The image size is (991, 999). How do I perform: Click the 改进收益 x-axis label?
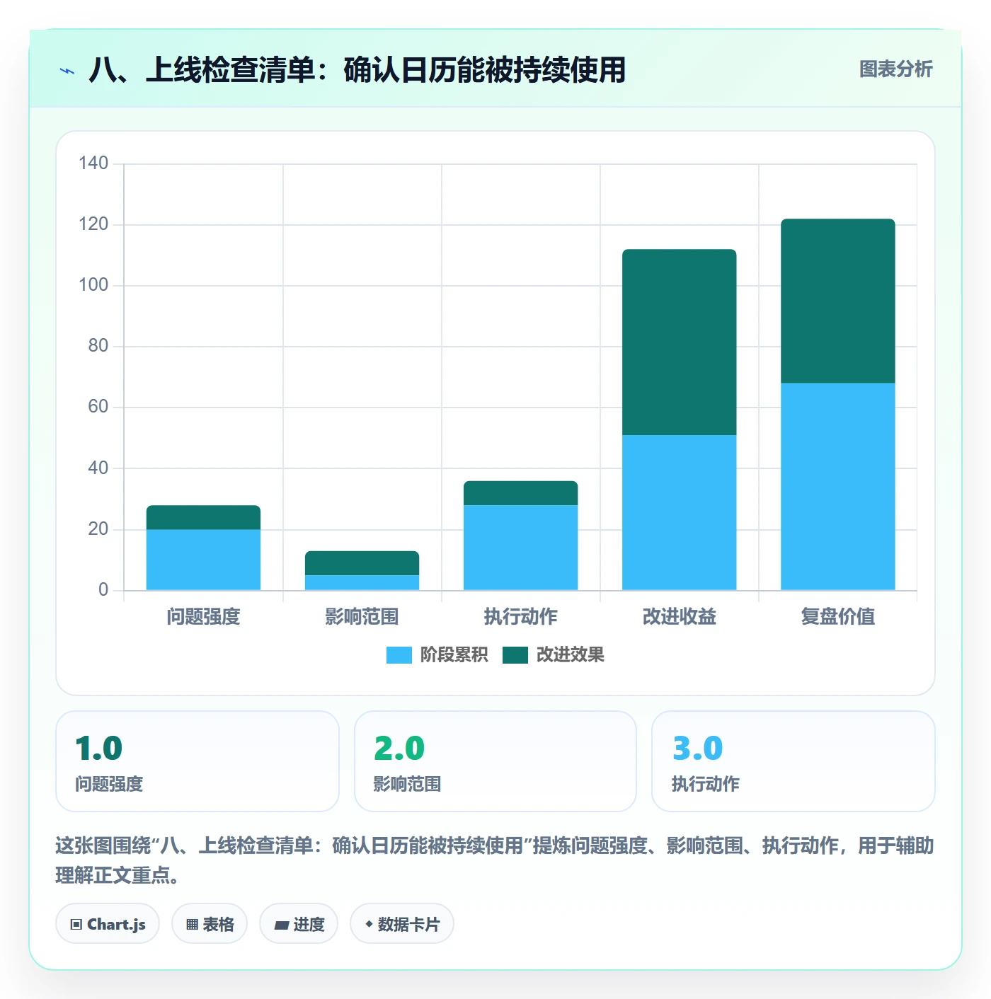(x=680, y=617)
